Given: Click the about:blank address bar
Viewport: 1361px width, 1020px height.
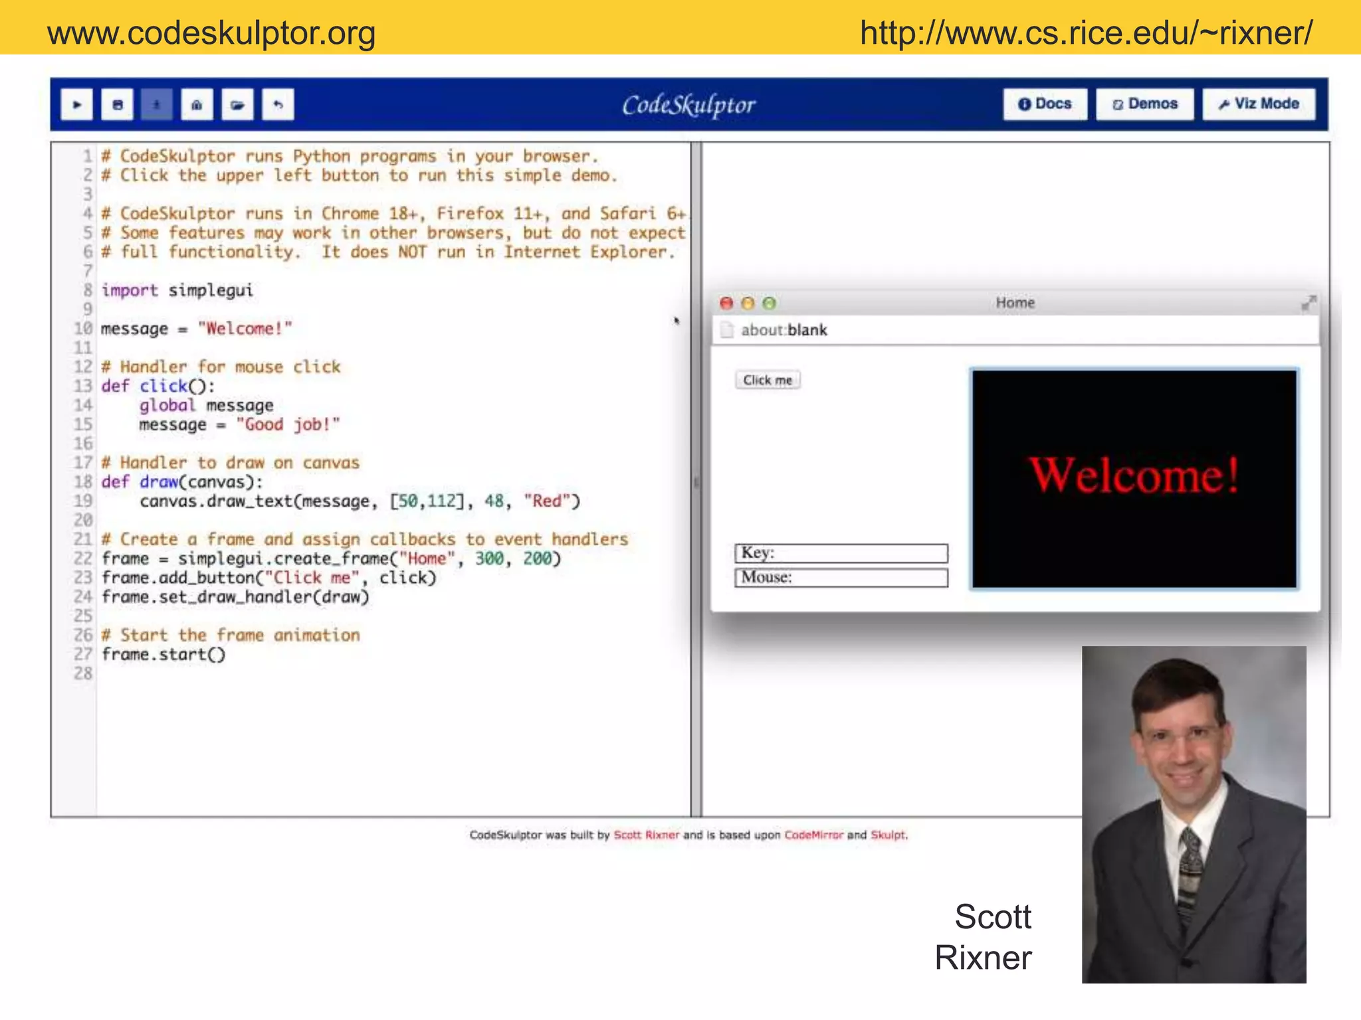Looking at the screenshot, I should pos(1015,330).
